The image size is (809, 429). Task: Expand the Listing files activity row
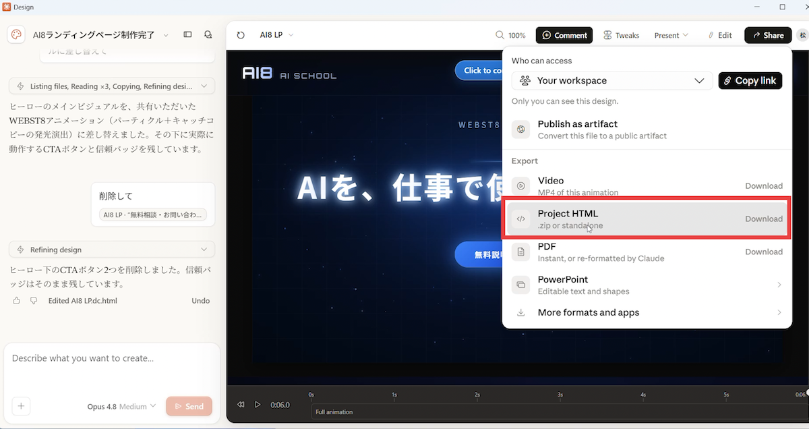tap(112, 86)
